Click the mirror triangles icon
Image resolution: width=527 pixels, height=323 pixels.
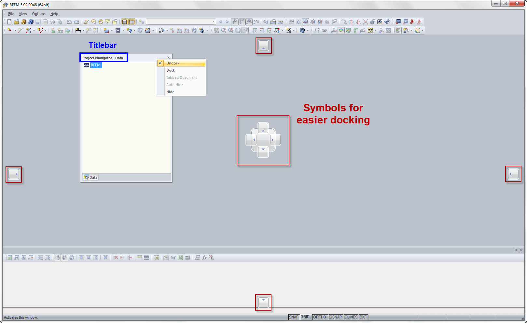pyautogui.click(x=358, y=22)
